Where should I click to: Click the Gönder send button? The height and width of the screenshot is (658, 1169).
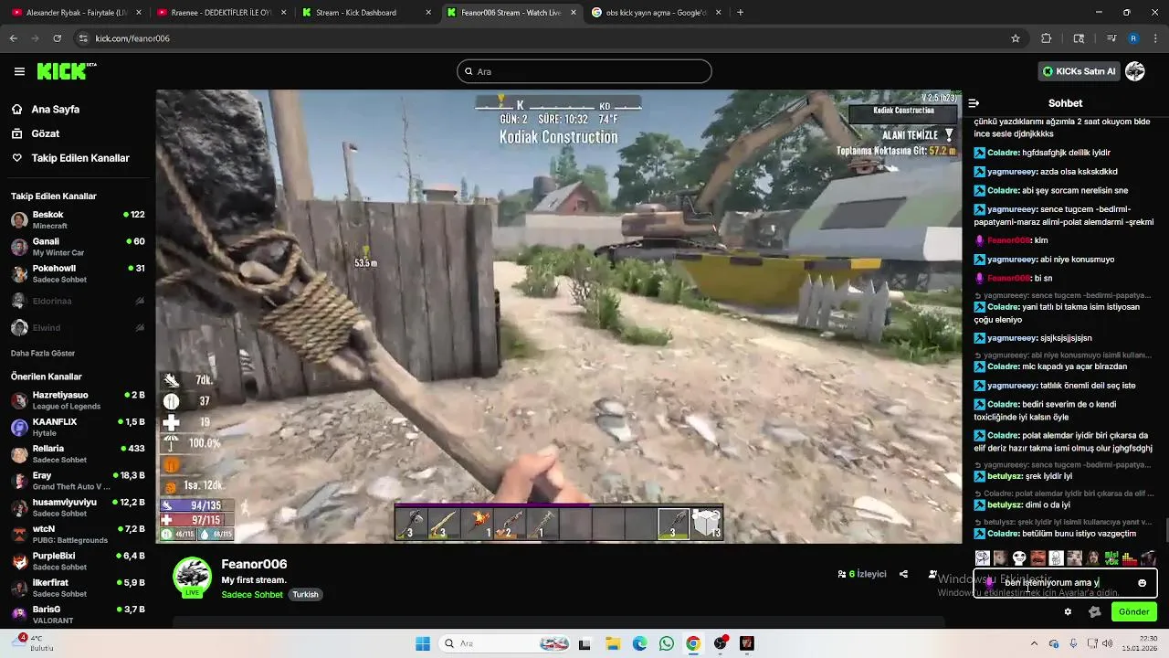coord(1133,611)
